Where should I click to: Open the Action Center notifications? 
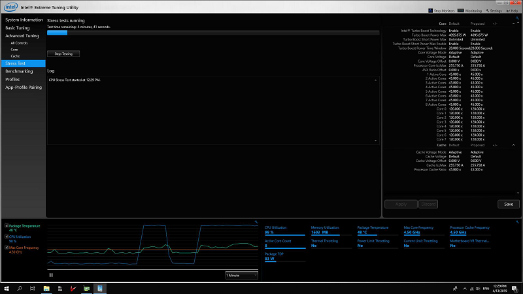point(515,289)
